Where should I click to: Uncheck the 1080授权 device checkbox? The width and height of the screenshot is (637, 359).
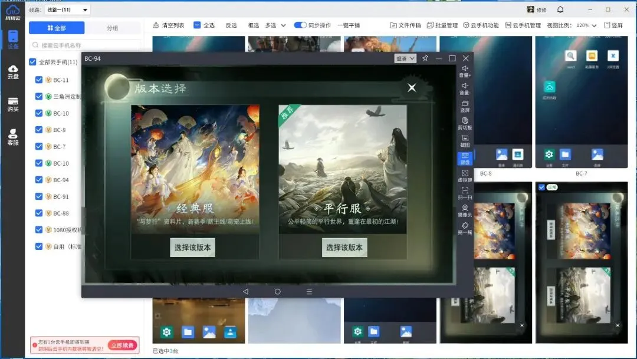point(38,229)
